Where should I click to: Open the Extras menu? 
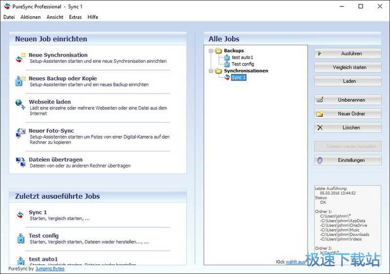[76, 17]
